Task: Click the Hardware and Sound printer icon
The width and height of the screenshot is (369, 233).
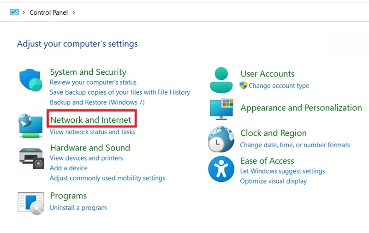Action: point(31,158)
